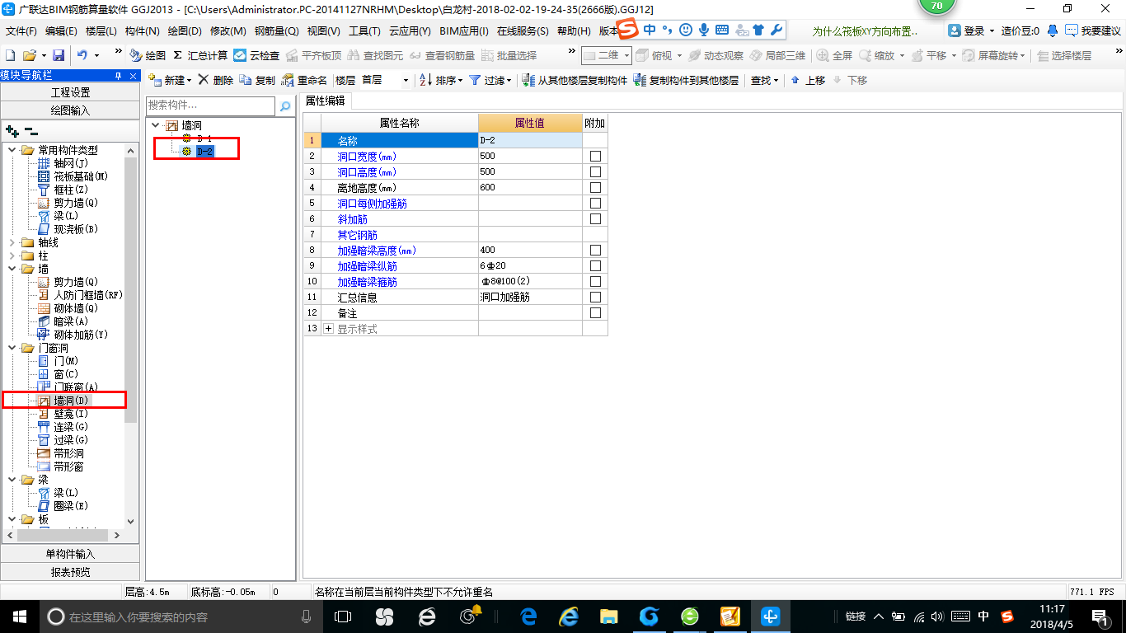Open 查找 dropdown in toolbar
1126x633 pixels.
pyautogui.click(x=764, y=80)
